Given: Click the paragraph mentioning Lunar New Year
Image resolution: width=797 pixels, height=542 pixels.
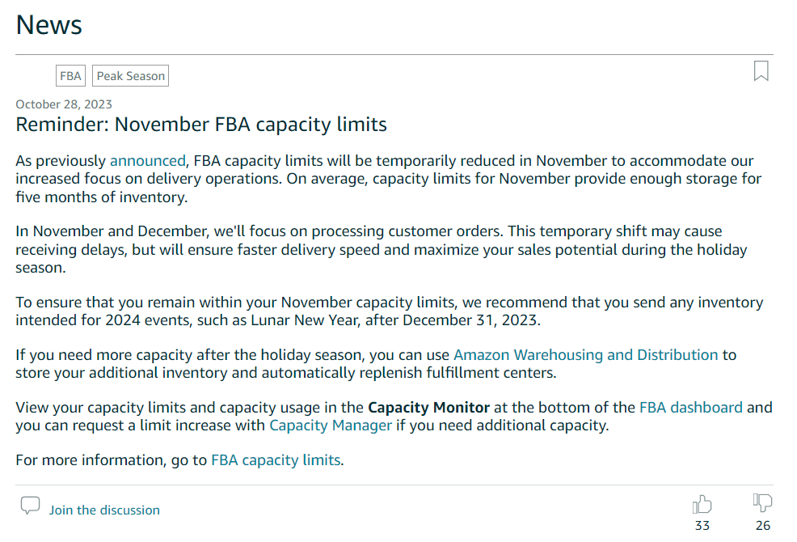Looking at the screenshot, I should (390, 311).
